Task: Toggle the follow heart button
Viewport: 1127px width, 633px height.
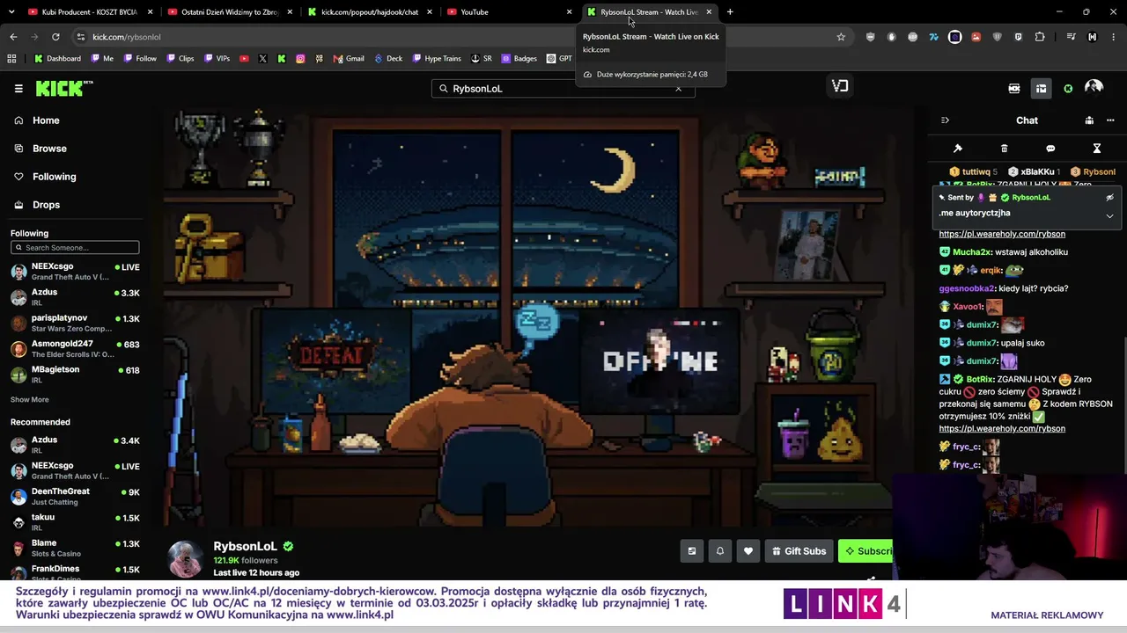Action: point(748,551)
